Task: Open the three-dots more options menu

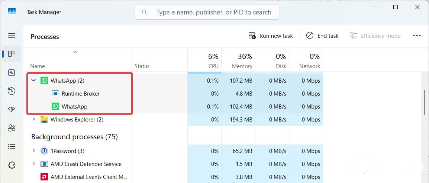Action: [417, 36]
